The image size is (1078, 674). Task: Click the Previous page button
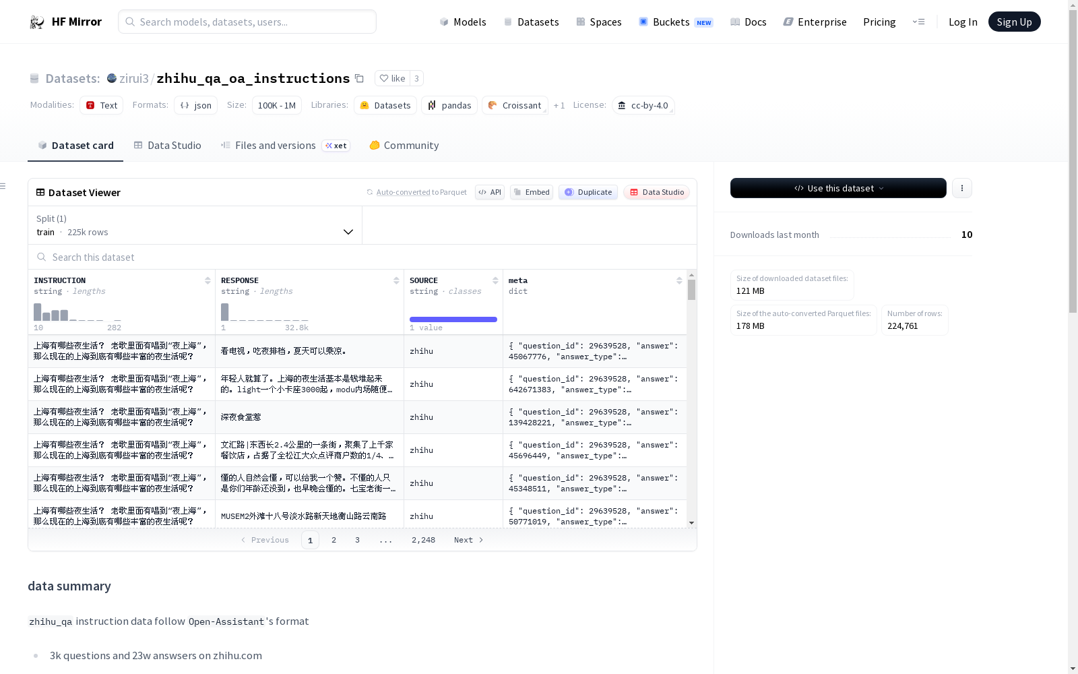coord(265,540)
